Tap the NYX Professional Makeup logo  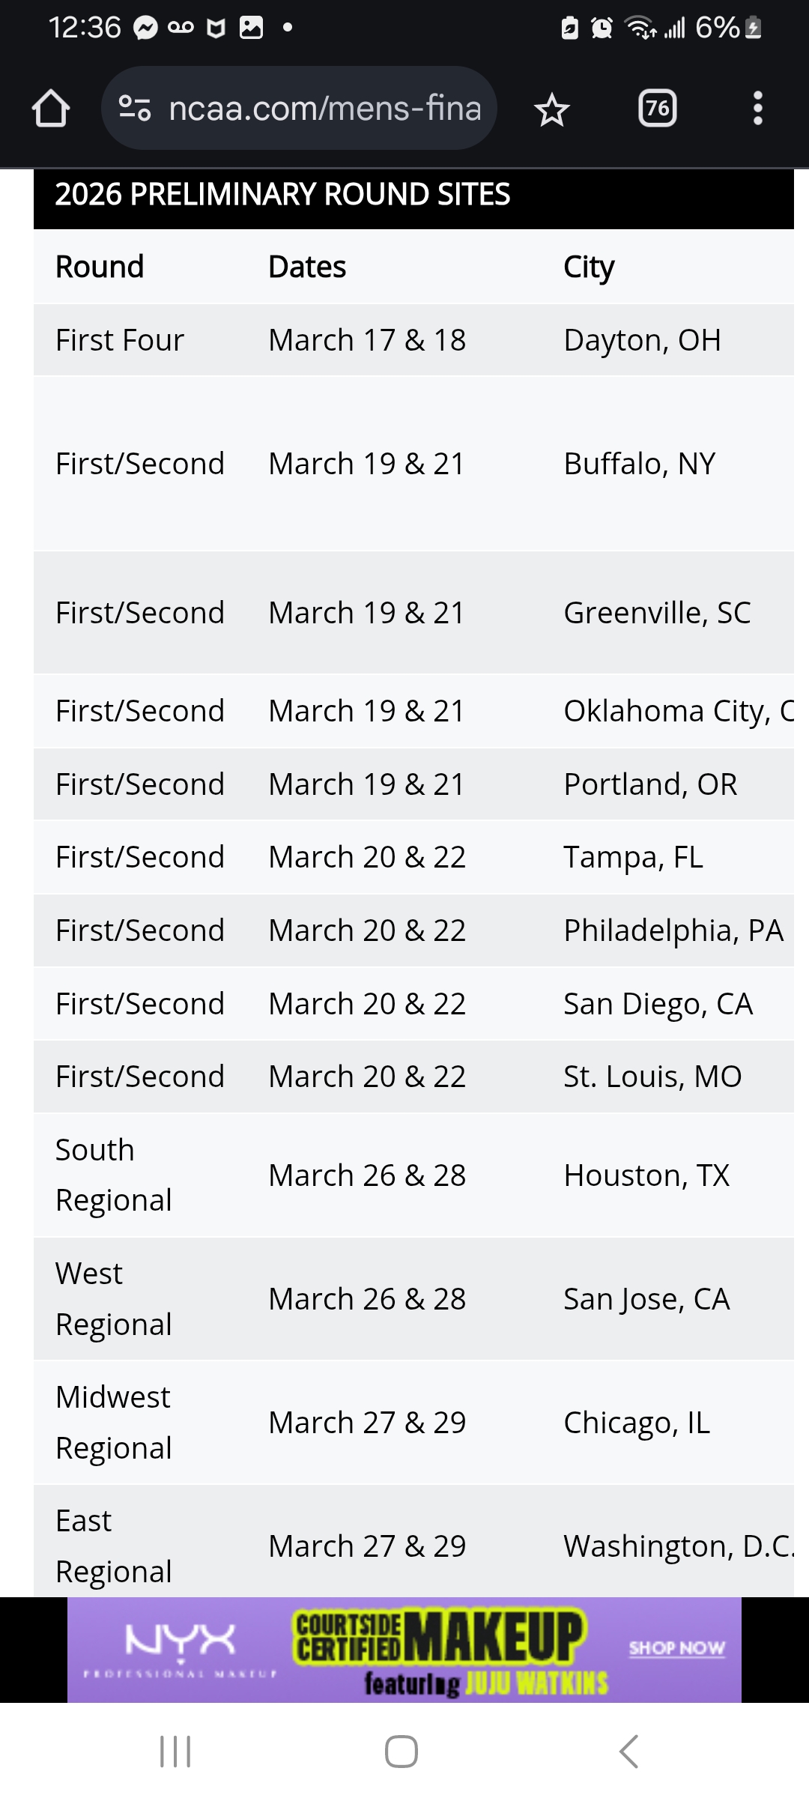pos(180,1648)
